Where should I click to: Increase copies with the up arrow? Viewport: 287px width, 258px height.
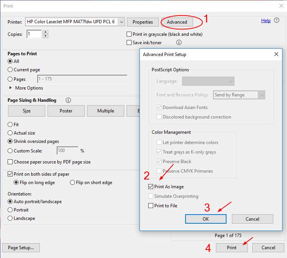(x=46, y=32)
